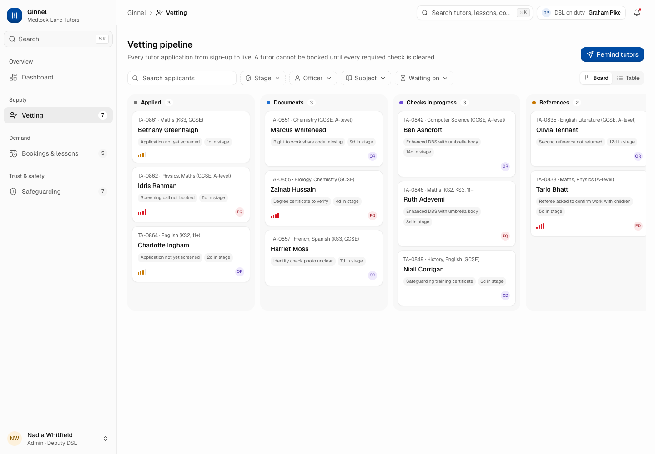Screen dimensions: 655x454
Task: Click the Bookings & lessons calendar icon
Action: coord(13,153)
